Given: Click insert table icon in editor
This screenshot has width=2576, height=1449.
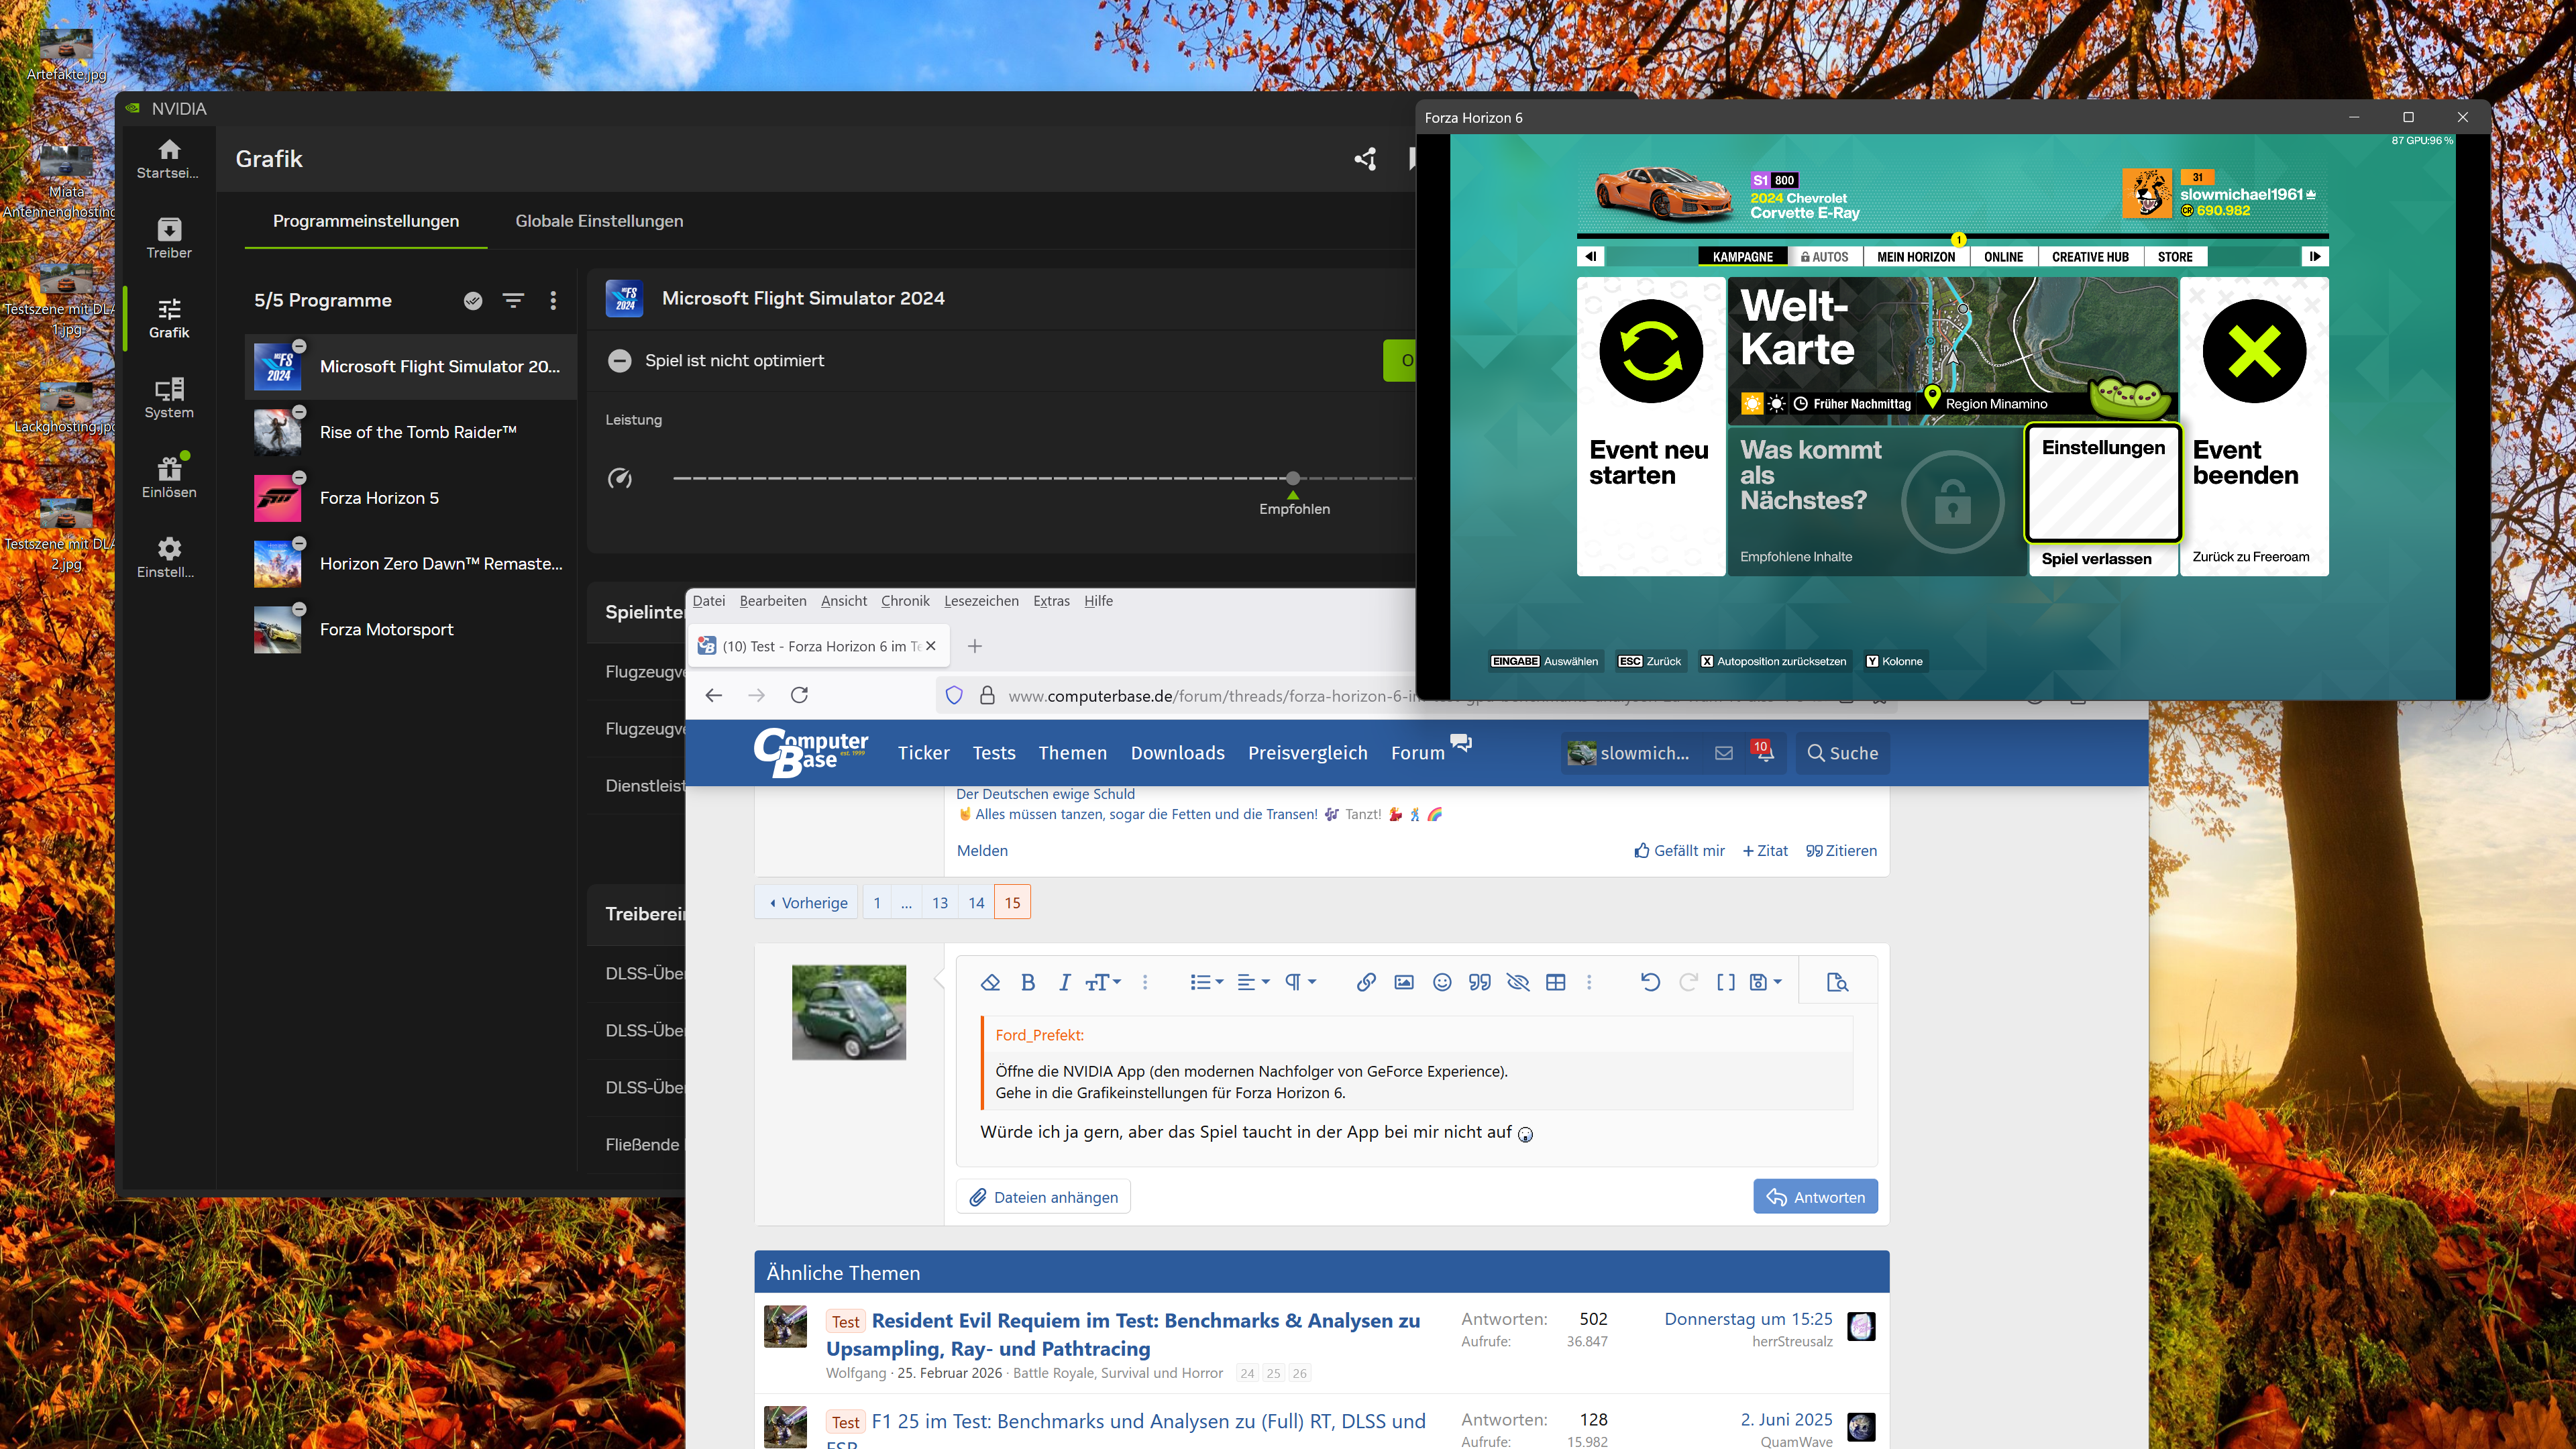Looking at the screenshot, I should point(1556,982).
